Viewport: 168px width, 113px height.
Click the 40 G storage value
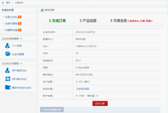tap(78, 60)
